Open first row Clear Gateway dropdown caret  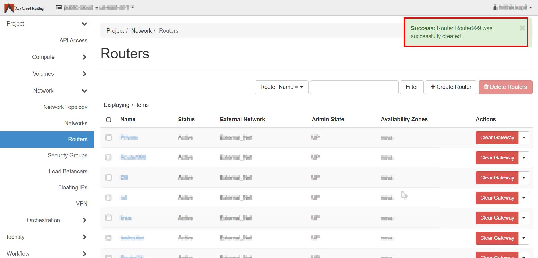click(523, 138)
